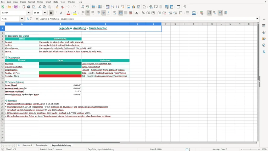Viewport: 268px width, 151px height.
Task: Format cells as percent
Action: pyautogui.click(x=143, y=13)
